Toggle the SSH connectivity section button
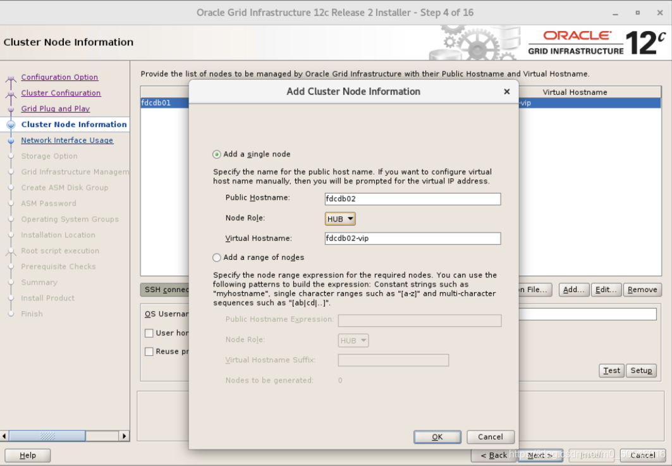Screen dimensions: 672x466 coord(165,290)
